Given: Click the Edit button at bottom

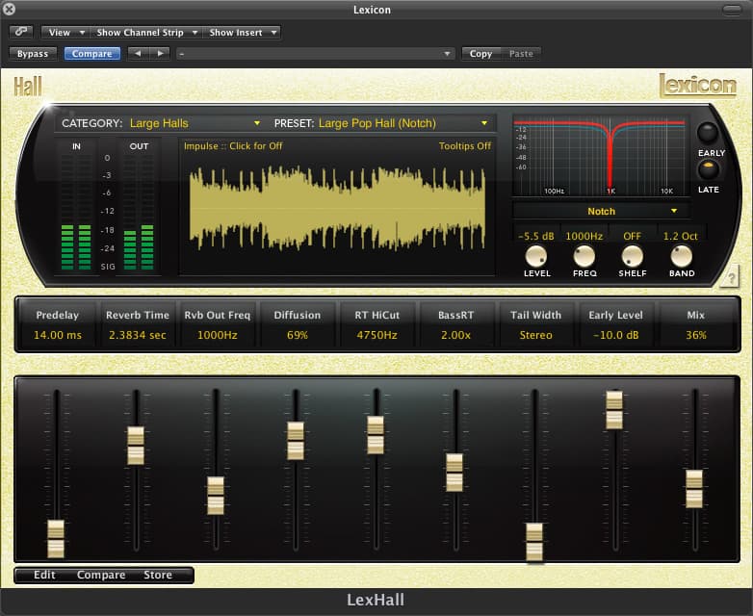Looking at the screenshot, I should click(x=44, y=575).
